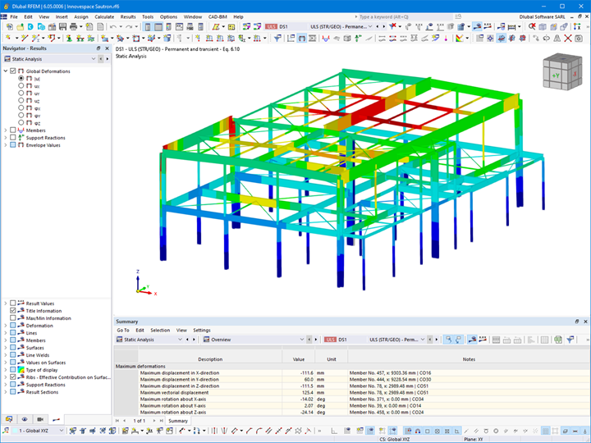
Task: Expand the Envelope Values tree node
Action: [x=6, y=145]
